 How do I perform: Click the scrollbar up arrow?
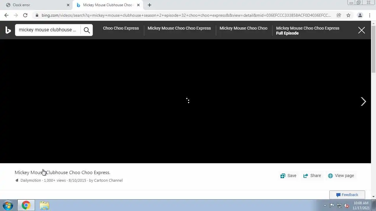click(373, 23)
